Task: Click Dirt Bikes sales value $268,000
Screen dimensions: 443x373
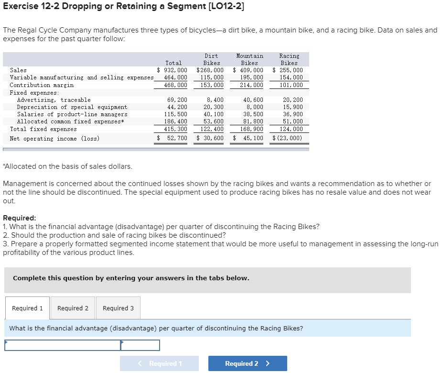Action: click(210, 70)
